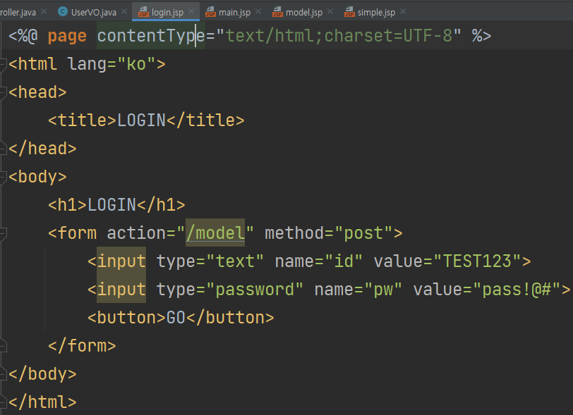Click the TEST123 value string
Screen dimensions: 573x415
point(477,261)
